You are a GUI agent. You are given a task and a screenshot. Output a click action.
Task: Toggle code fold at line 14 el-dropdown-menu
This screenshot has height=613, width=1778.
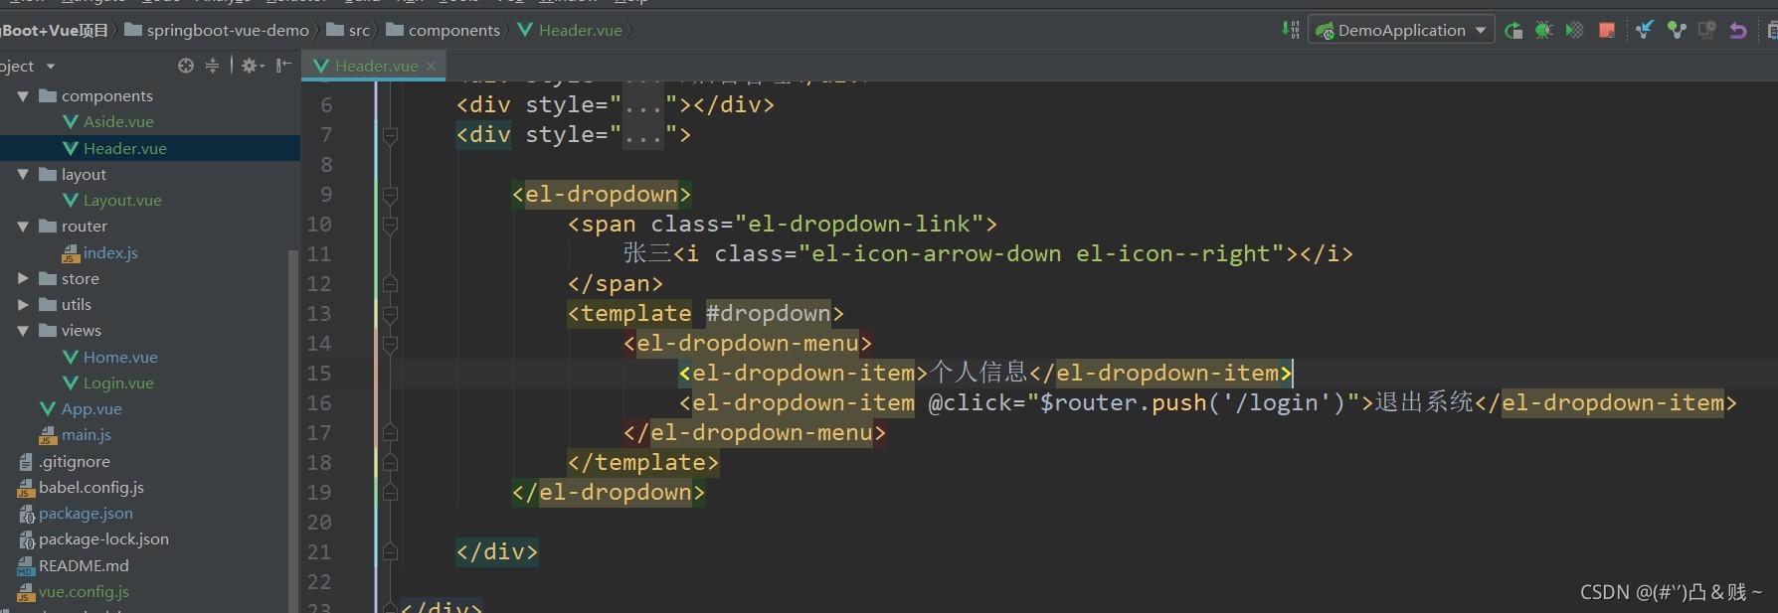(x=390, y=344)
